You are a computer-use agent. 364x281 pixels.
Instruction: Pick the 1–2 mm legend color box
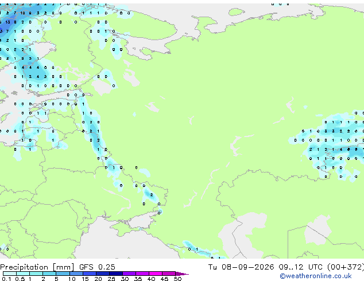coord(36,274)
